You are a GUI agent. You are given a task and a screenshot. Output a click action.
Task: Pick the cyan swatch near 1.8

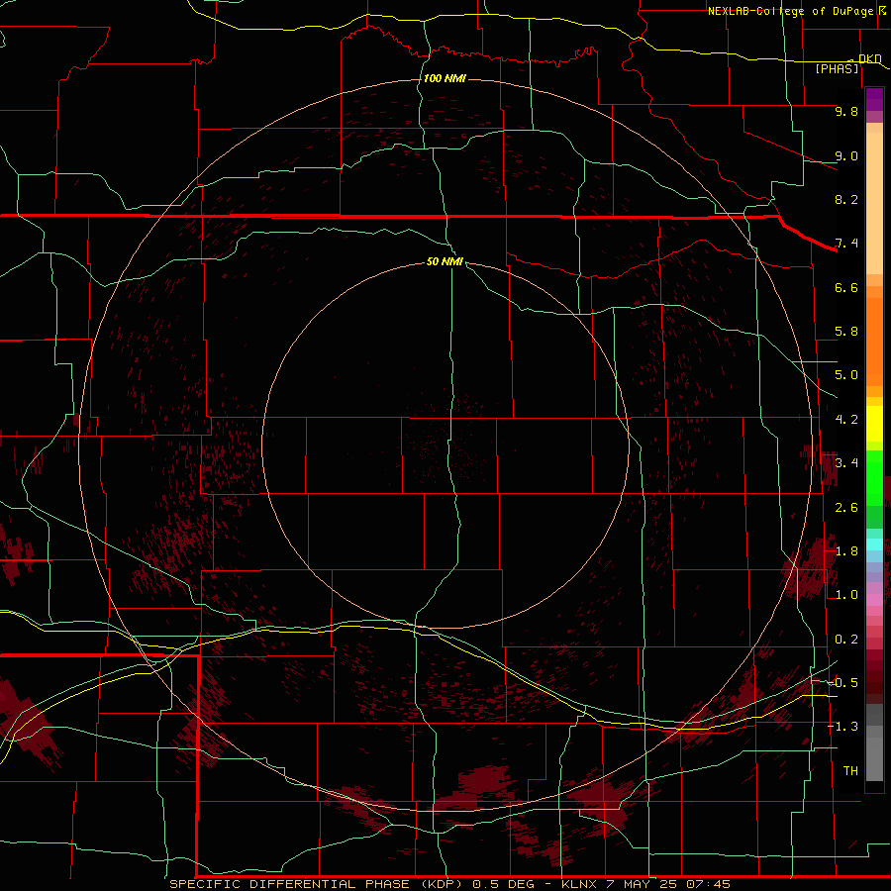click(874, 544)
